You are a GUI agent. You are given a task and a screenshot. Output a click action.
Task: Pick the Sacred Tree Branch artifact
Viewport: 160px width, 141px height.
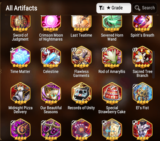click(142, 57)
